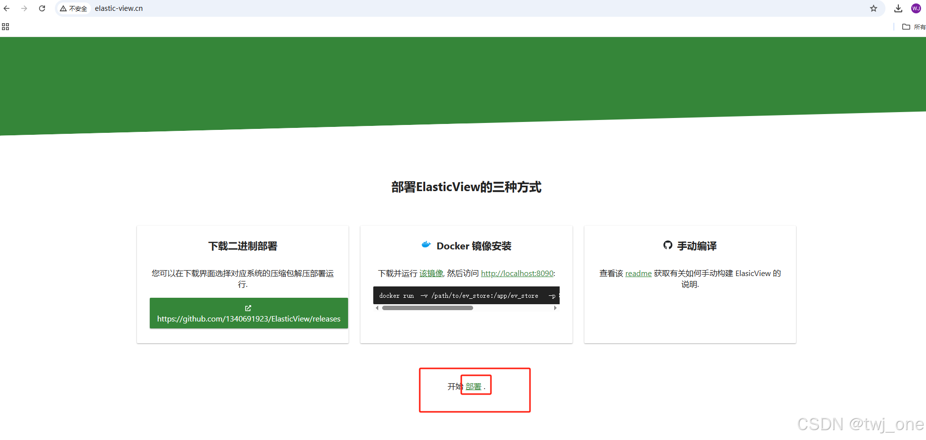This screenshot has height=440, width=926.
Task: Click the docker run command code block
Action: coord(466,295)
